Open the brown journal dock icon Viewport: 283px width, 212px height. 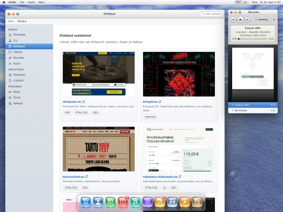(x=197, y=202)
